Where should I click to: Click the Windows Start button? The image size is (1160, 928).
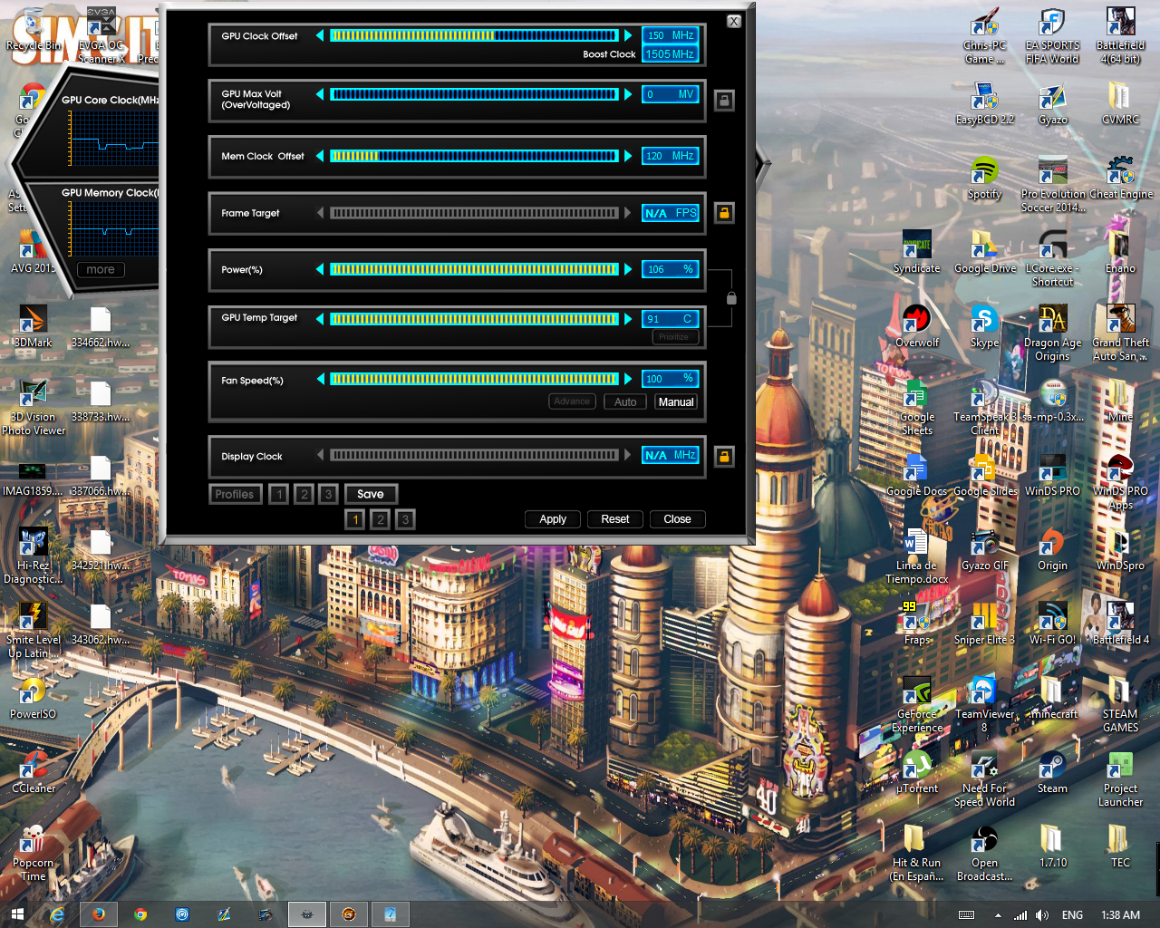[x=17, y=914]
